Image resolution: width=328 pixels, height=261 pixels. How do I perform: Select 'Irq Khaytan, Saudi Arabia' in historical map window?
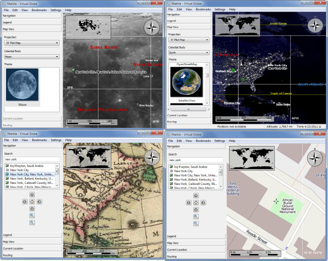coord(26,166)
